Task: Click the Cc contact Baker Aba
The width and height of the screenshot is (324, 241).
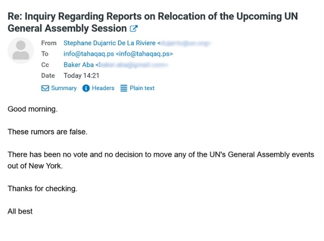Action: 79,65
